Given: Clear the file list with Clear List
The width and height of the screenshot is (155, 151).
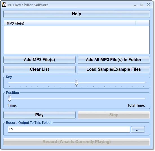Looking at the screenshot, I should [39, 69].
